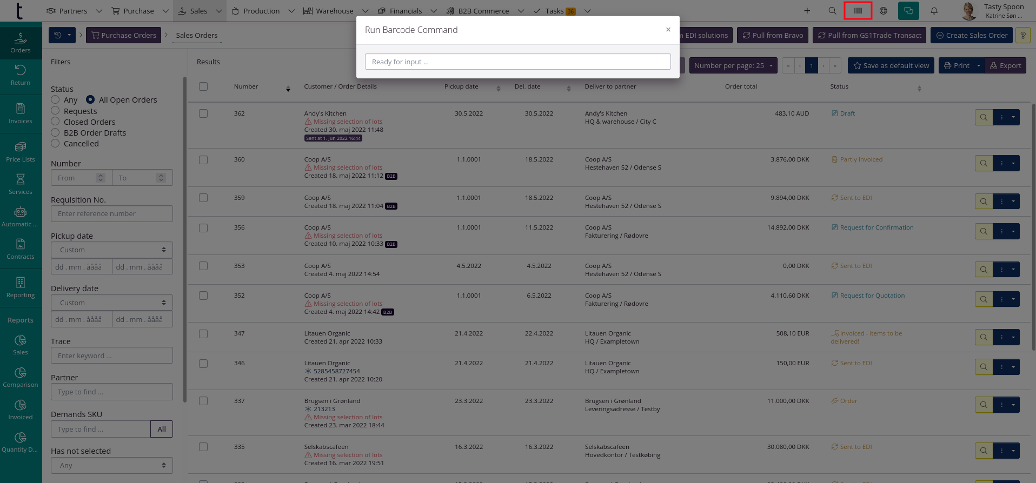Open Invoices in the left sidebar
Viewport: 1036px width, 483px height.
(21, 113)
